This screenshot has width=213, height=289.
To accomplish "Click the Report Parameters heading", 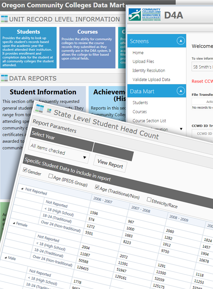I will pos(54,126).
